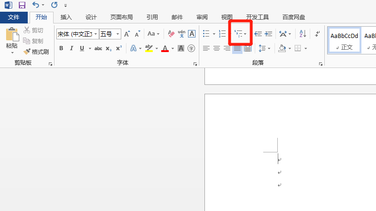Image resolution: width=376 pixels, height=211 pixels.
Task: Open the 页面布局 (Page Layout) tab
Action: [121, 17]
